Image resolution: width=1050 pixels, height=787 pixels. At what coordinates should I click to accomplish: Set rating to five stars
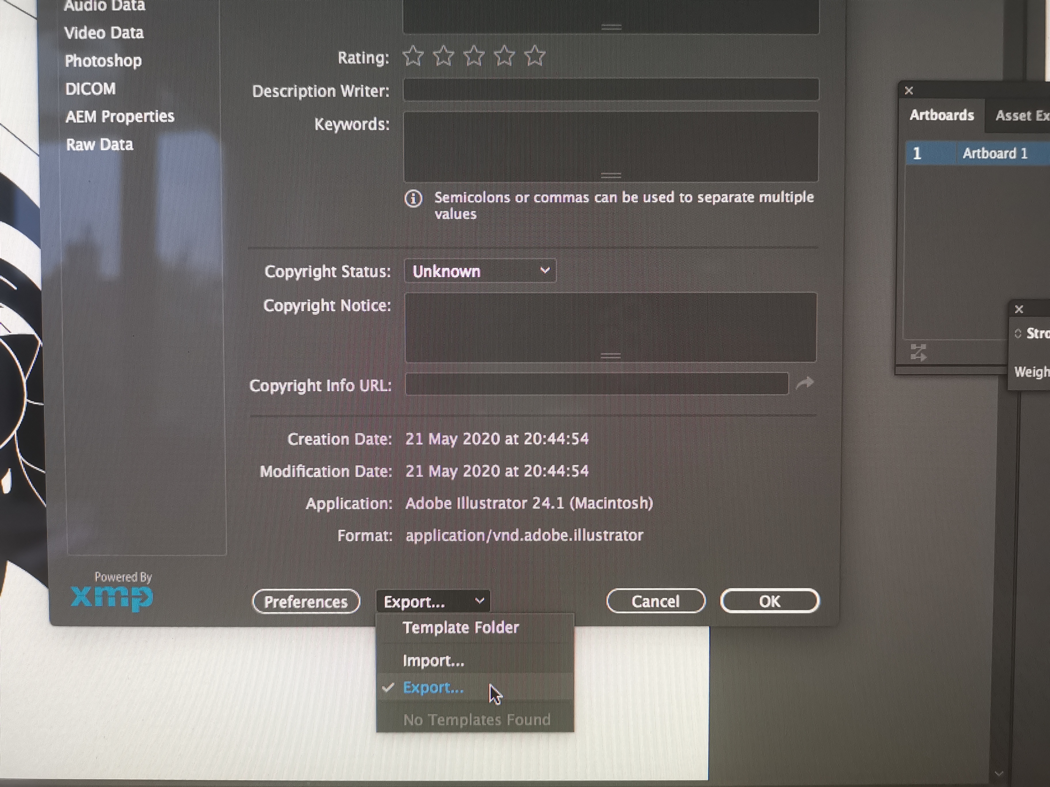click(535, 56)
